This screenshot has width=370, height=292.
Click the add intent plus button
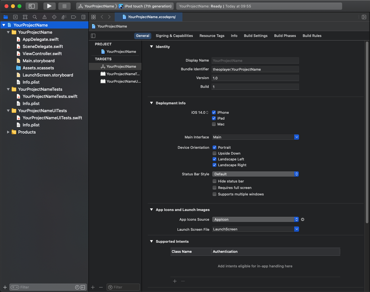[175, 281]
